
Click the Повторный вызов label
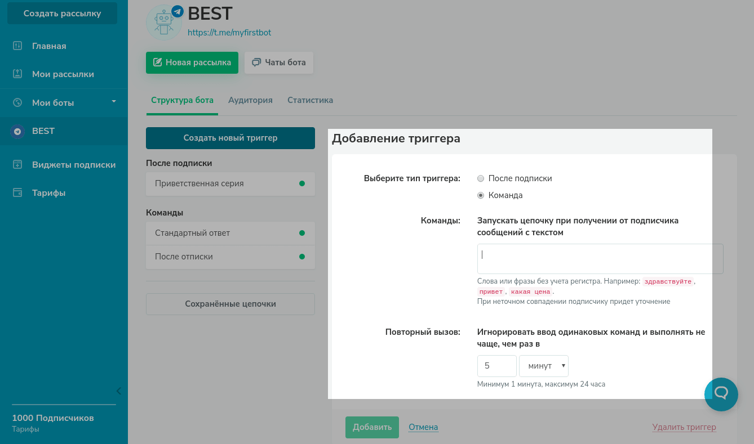click(x=423, y=332)
